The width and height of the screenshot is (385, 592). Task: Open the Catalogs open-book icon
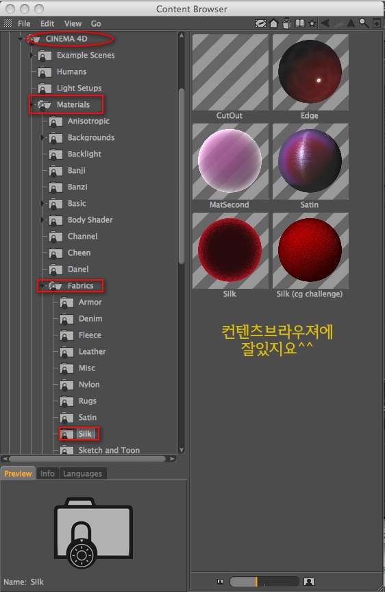click(x=300, y=23)
